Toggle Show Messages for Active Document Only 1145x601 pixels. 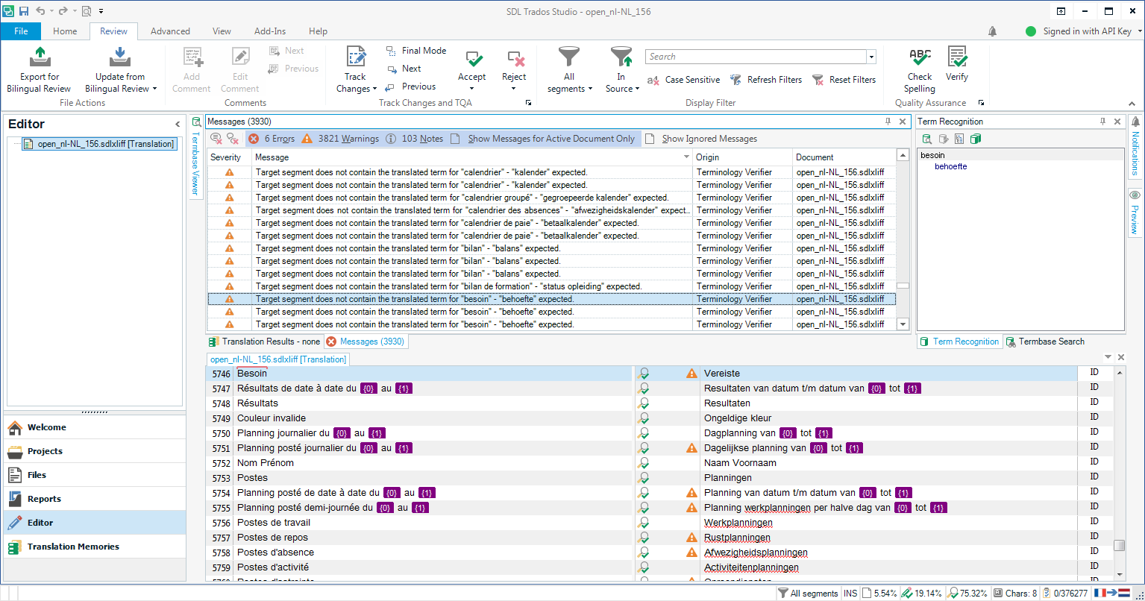(x=544, y=139)
